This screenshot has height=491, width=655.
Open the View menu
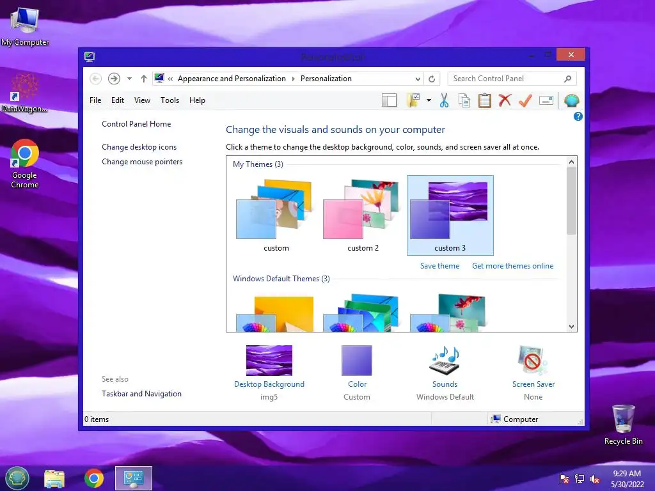point(142,100)
